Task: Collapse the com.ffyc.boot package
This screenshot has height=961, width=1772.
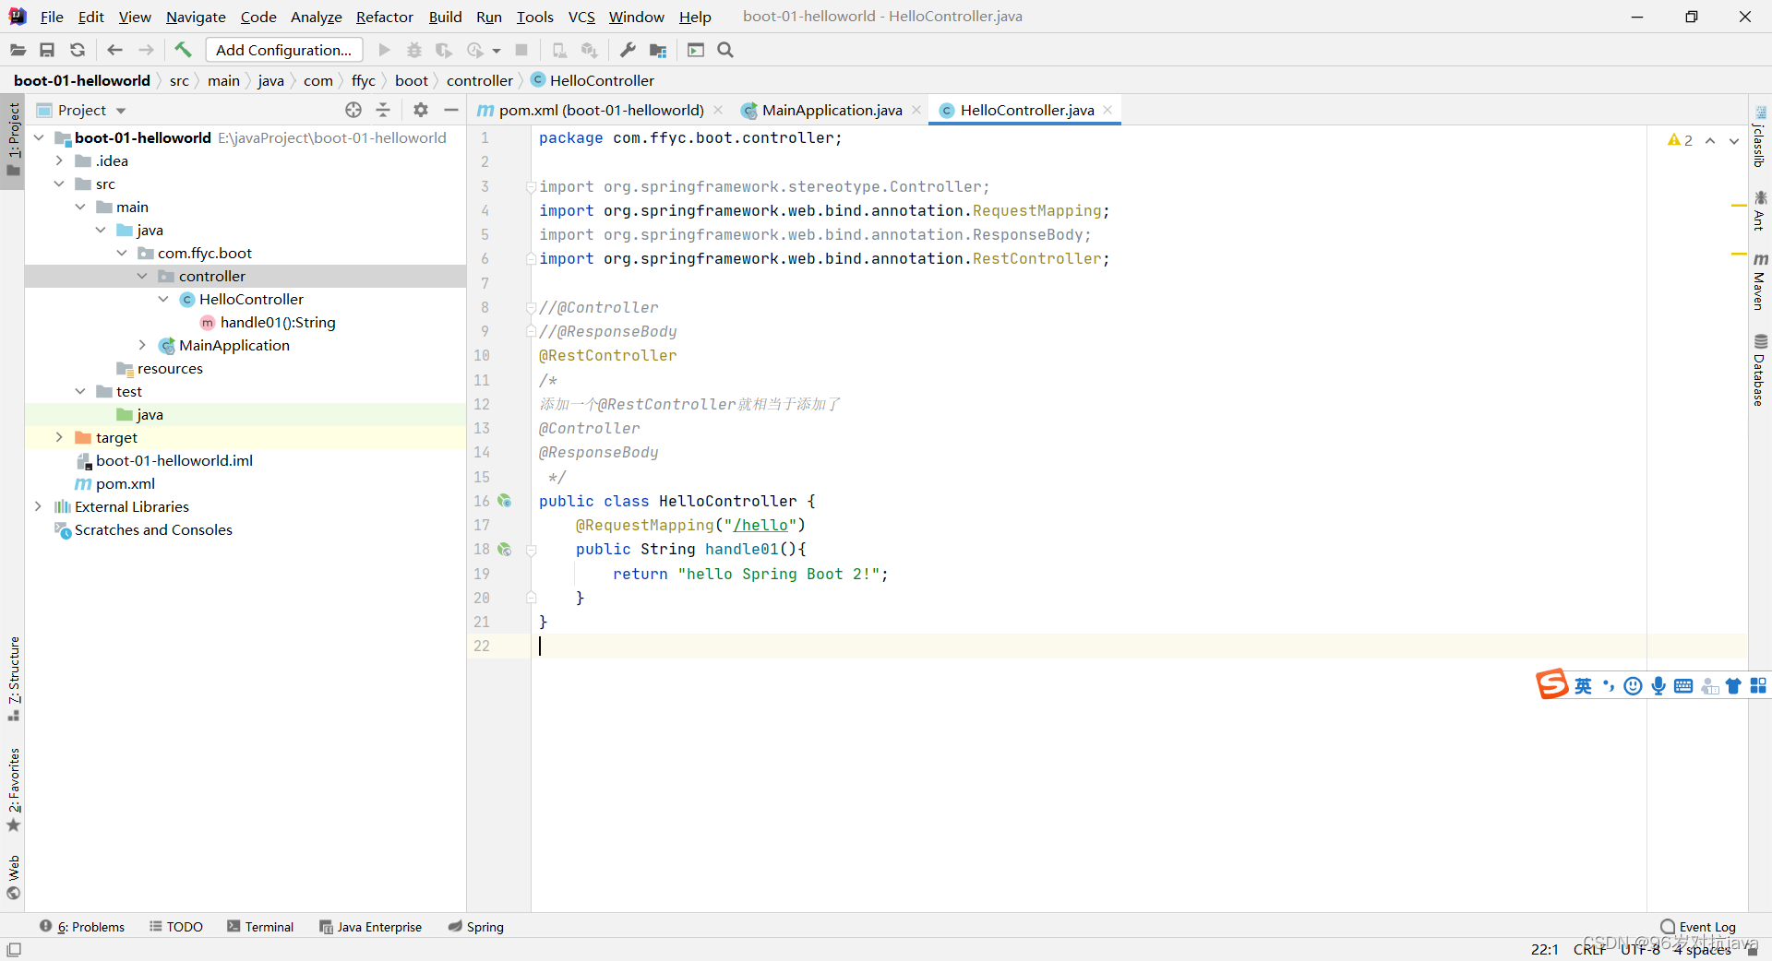Action: point(122,253)
